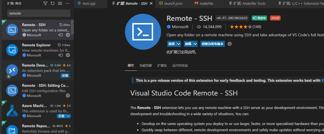Screen dimensions: 324x134
Task: Open the feature contributions (功能贡献) tab
Action: pyautogui.click(x=146, y=65)
